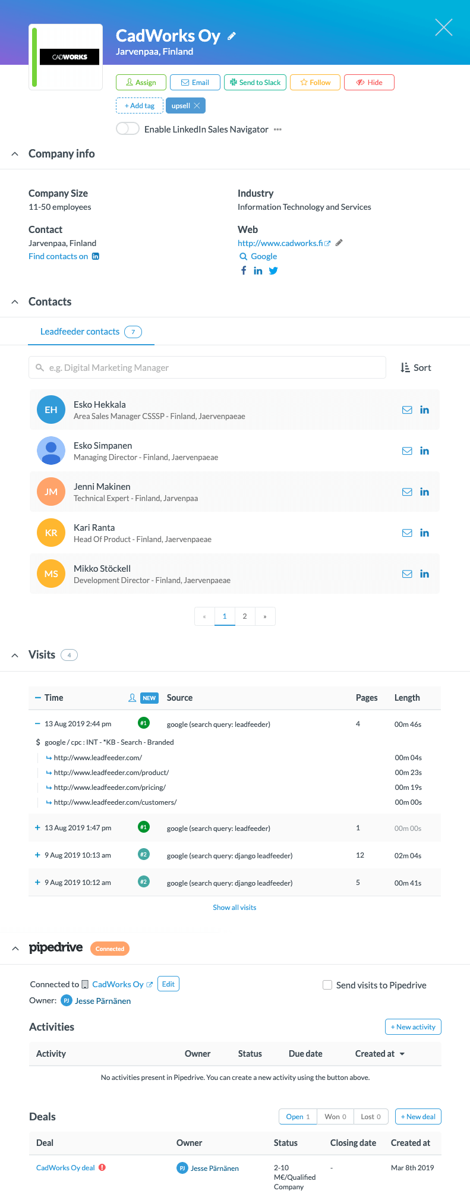The height and width of the screenshot is (1200, 470).
Task: Email Kari Ranta
Action: click(407, 533)
